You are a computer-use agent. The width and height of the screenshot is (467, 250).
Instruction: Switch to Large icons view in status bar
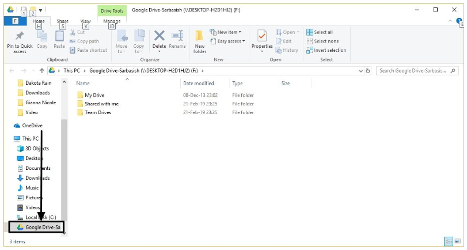[457, 241]
